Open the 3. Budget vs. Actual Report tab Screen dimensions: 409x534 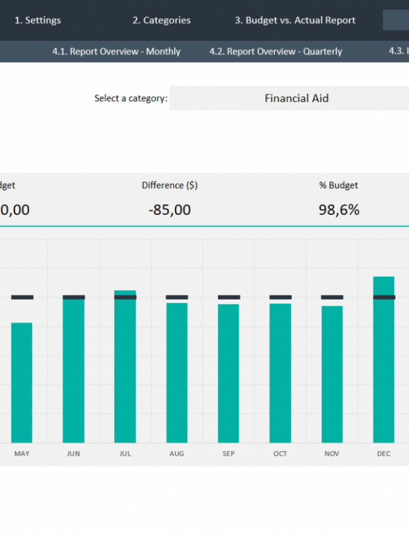click(295, 20)
